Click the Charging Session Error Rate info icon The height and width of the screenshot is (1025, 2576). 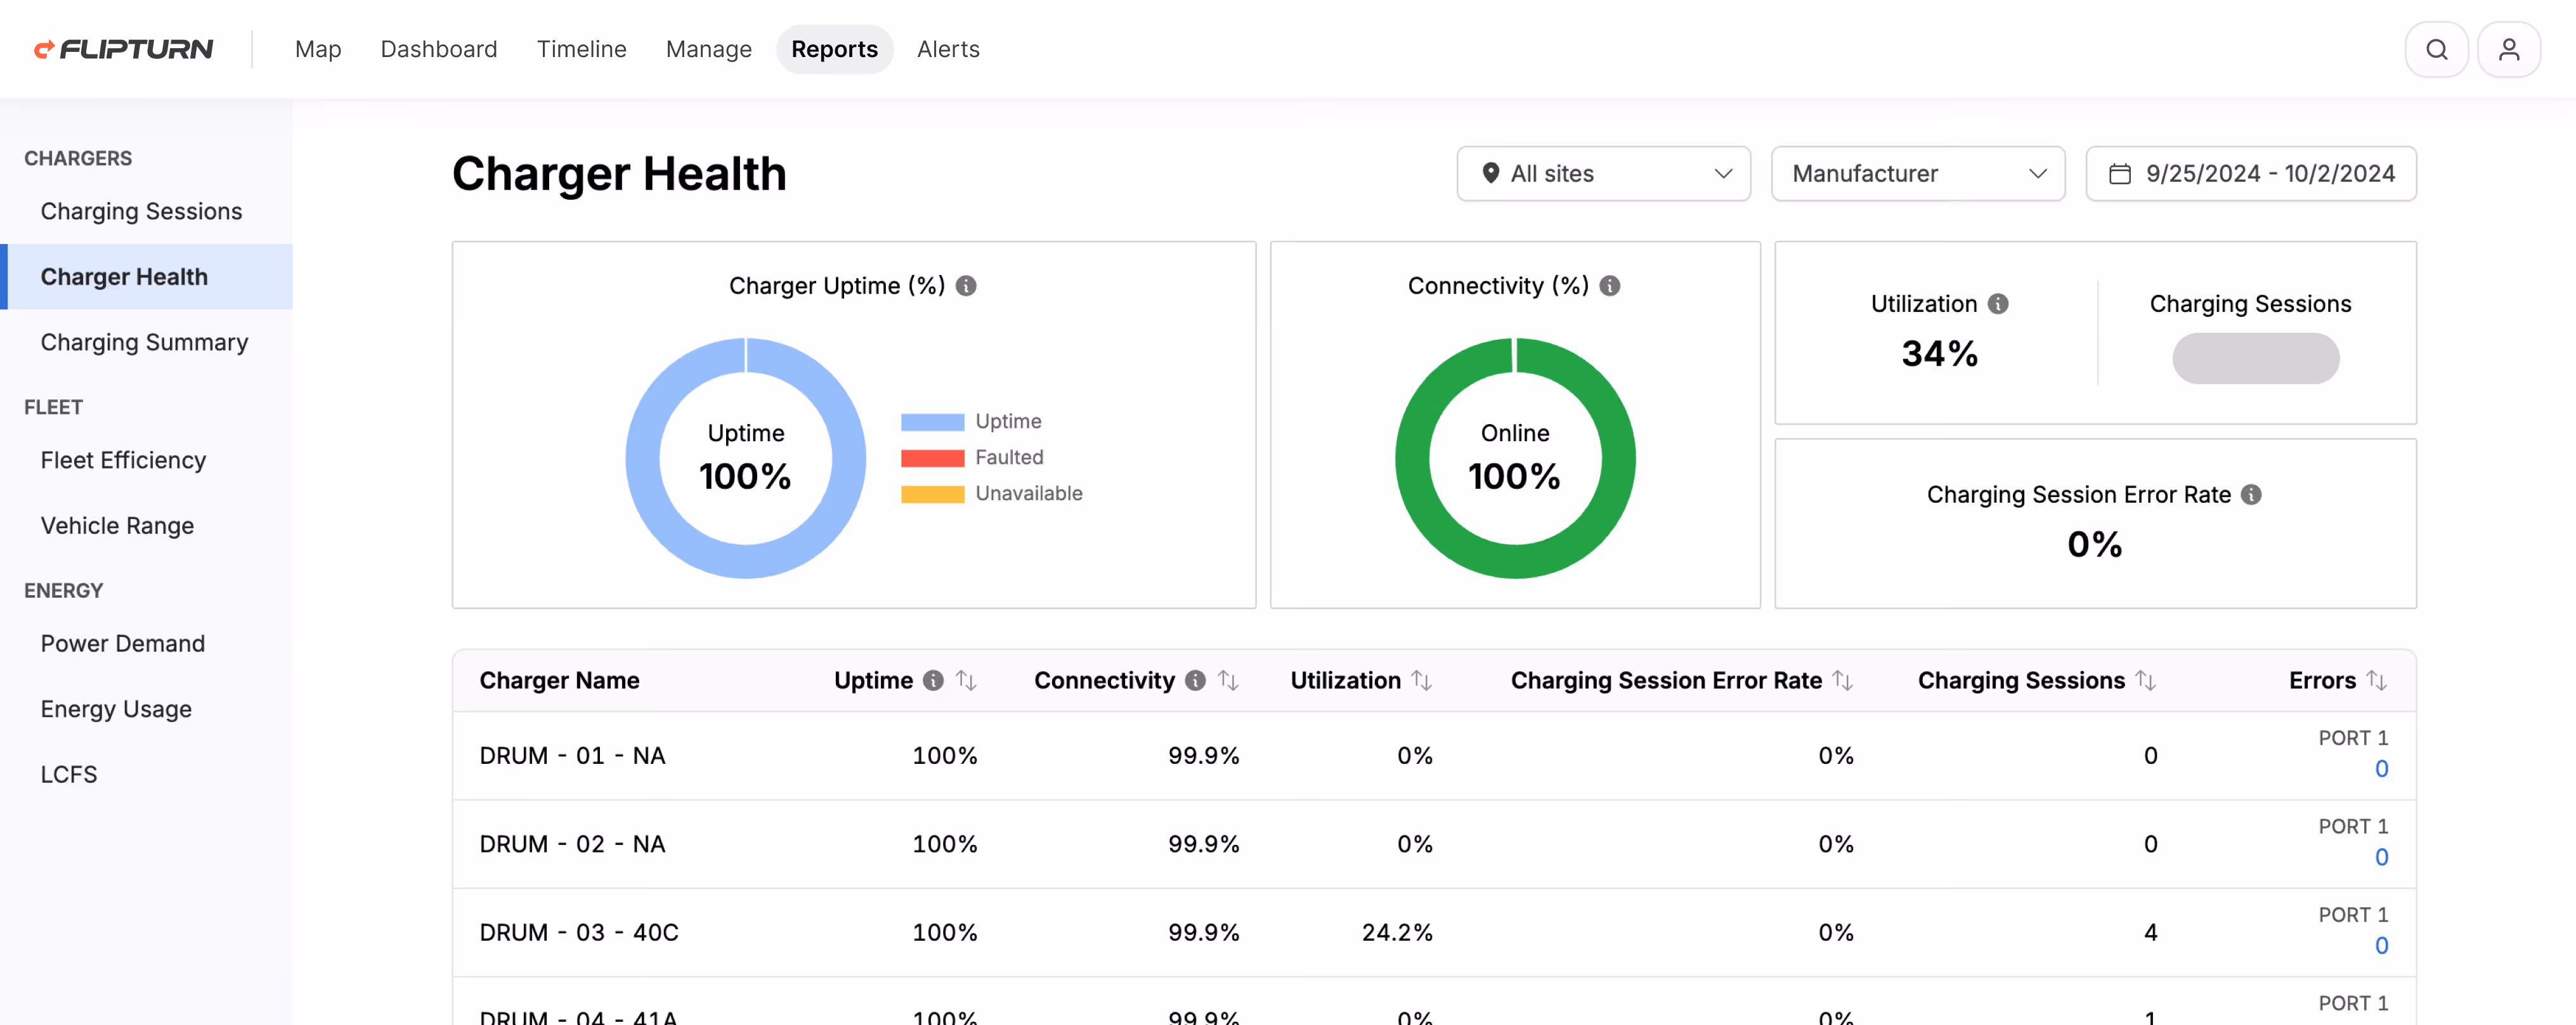pos(2250,494)
